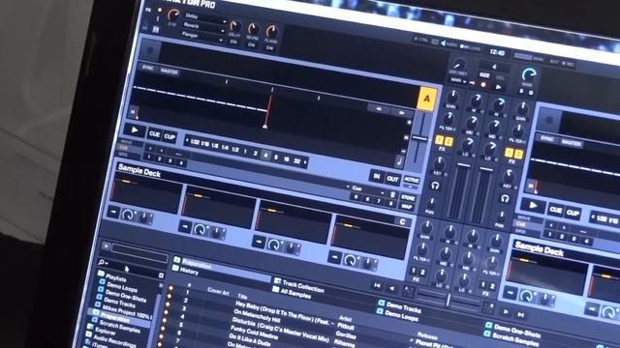Image resolution: width=620 pixels, height=348 pixels.
Task: Turn on the REVRB effect
Action: (251, 45)
